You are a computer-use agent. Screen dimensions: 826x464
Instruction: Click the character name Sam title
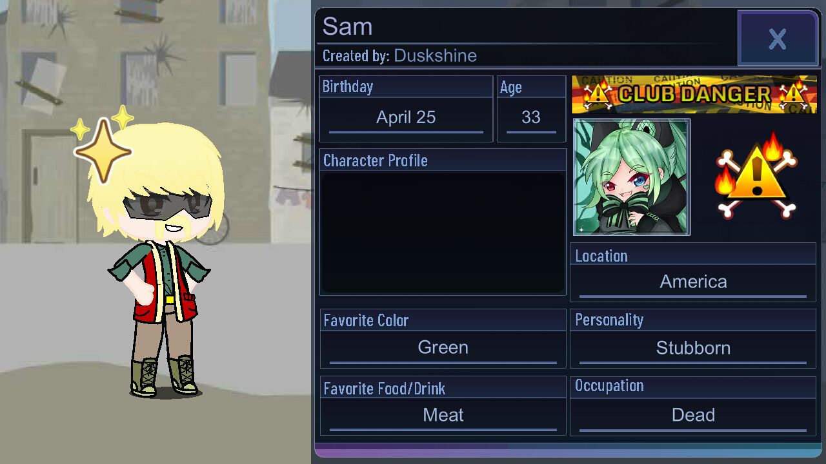(347, 26)
